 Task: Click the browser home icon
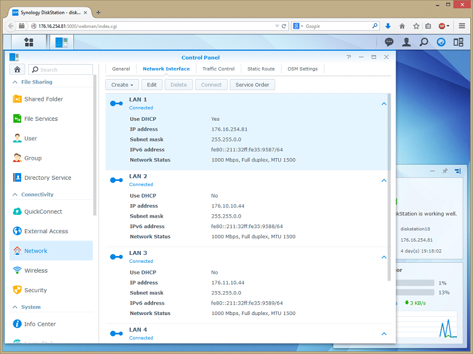(x=402, y=26)
